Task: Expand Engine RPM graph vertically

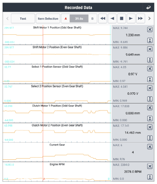Action: [150, 177]
